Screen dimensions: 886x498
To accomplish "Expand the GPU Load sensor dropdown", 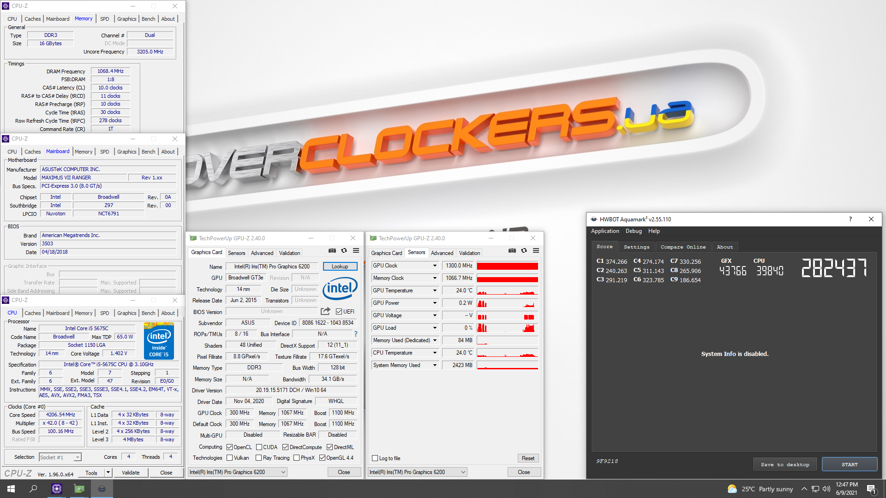I will [x=435, y=328].
